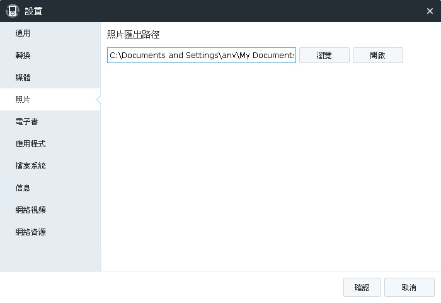Click the empty area below 網絡資源 in sidebar
Screen dimensions: 441x303
tap(50, 256)
